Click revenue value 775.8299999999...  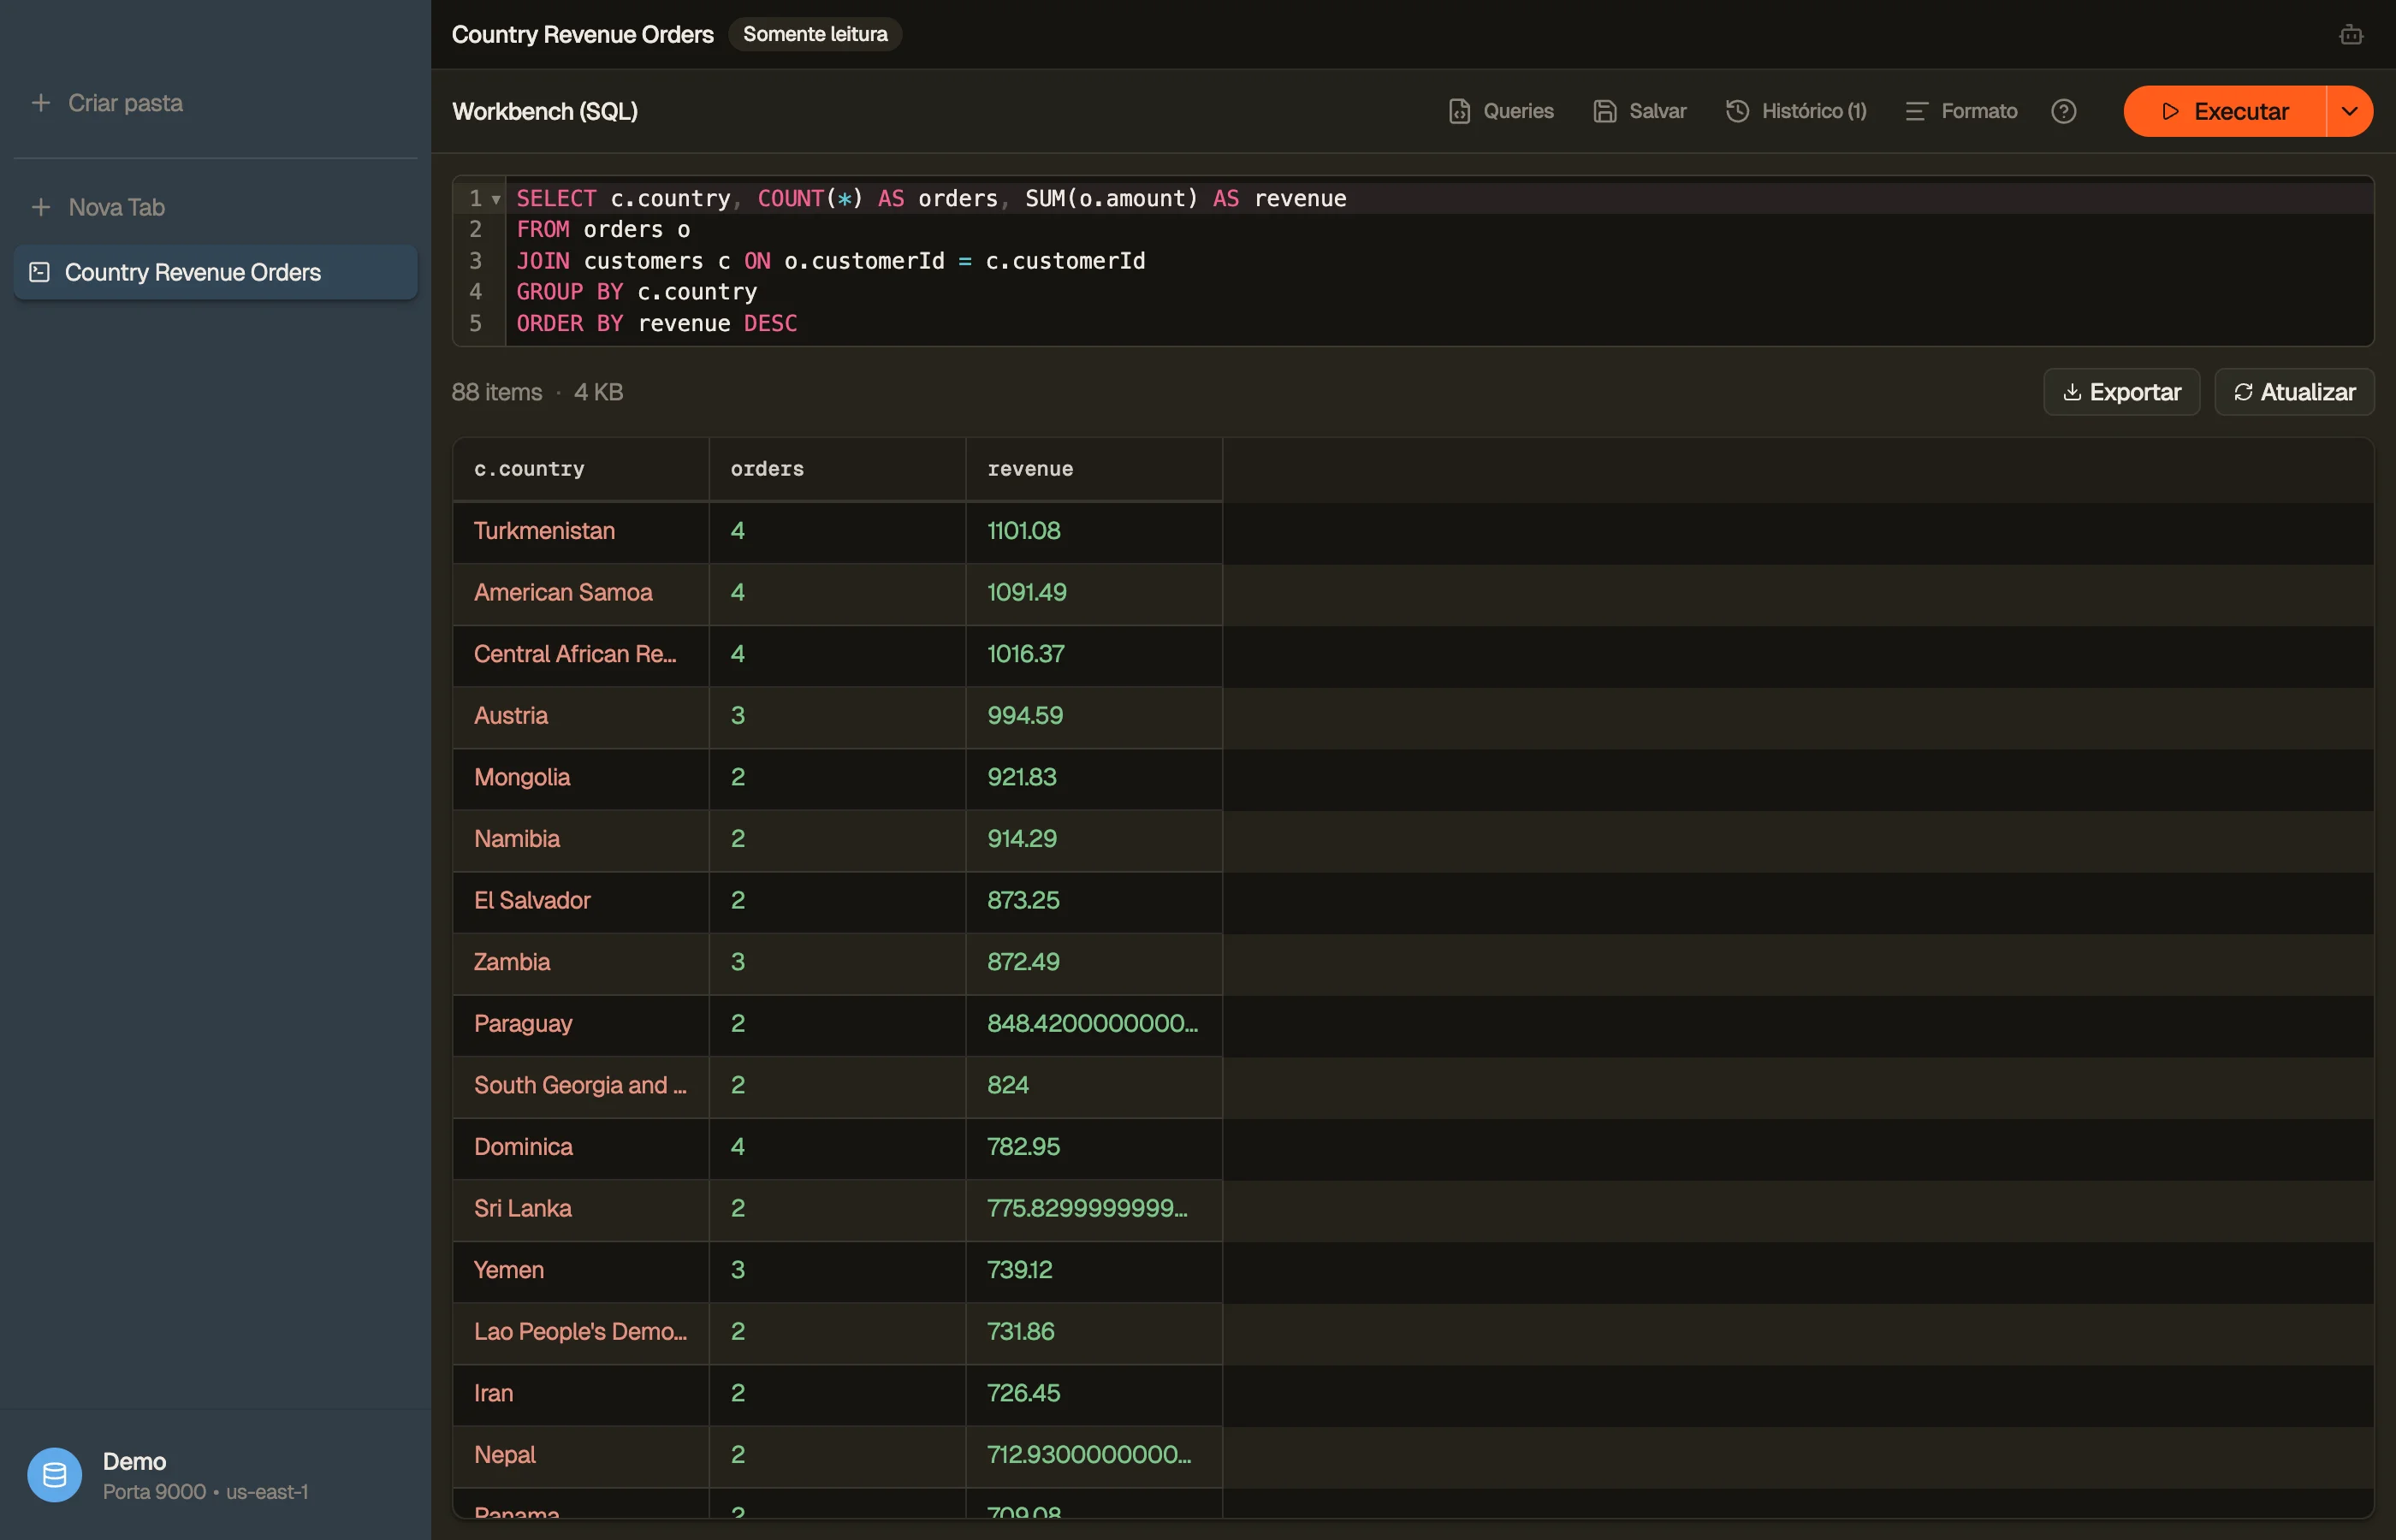(1088, 1209)
